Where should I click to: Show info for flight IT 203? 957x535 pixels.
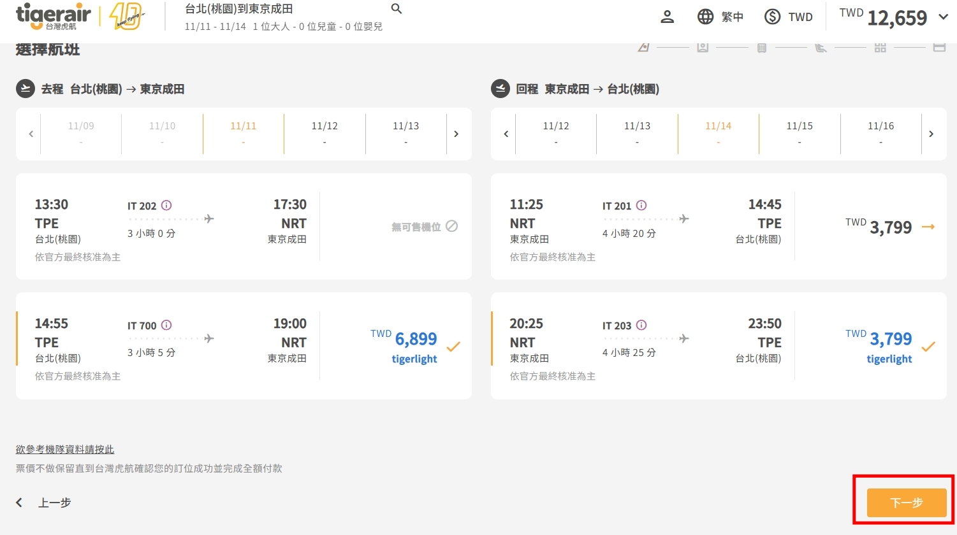point(641,325)
